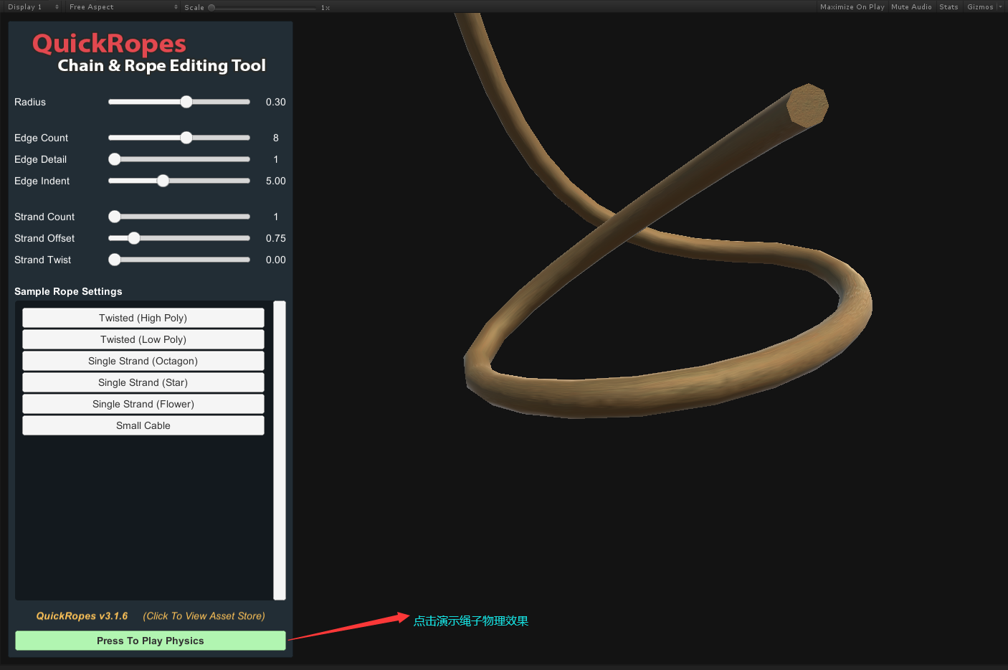1008x670 pixels.
Task: Click the sample rope list scrollbar
Action: pyautogui.click(x=280, y=450)
